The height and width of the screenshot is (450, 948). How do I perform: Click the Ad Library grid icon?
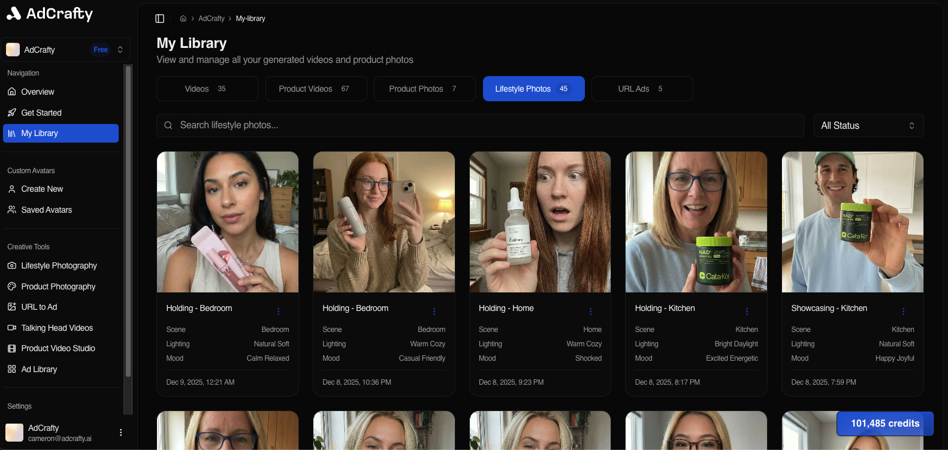tap(12, 369)
